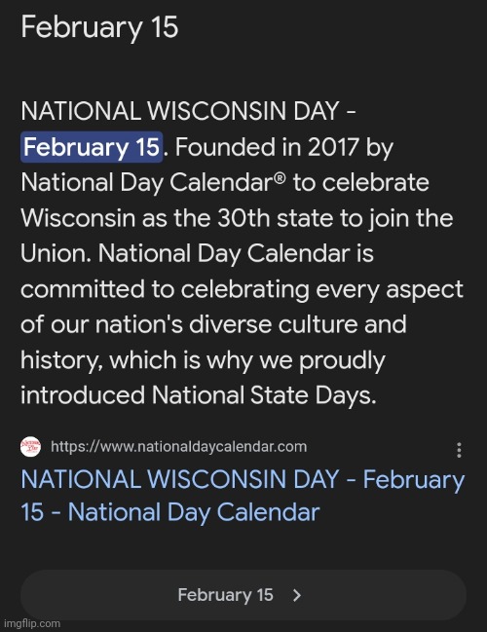Select the highlighted February 15 snippet text
This screenshot has width=487, height=632.
[92, 147]
